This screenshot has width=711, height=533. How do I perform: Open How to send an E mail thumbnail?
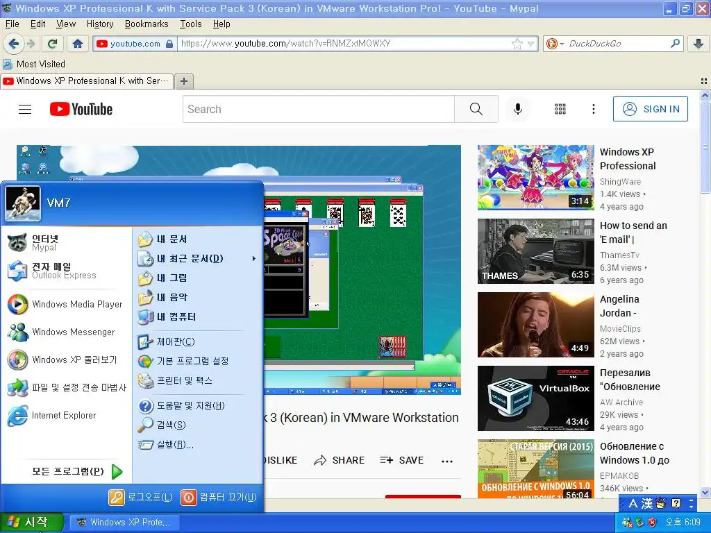tap(535, 251)
